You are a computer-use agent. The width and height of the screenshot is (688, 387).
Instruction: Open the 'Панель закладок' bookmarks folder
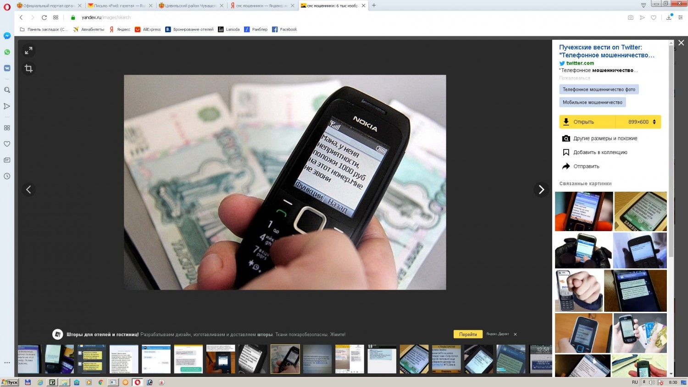44,29
